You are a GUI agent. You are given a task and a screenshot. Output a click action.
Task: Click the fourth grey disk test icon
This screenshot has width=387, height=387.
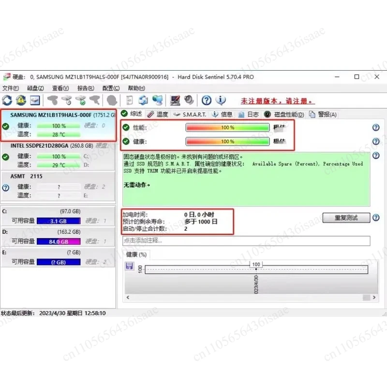pos(95,100)
